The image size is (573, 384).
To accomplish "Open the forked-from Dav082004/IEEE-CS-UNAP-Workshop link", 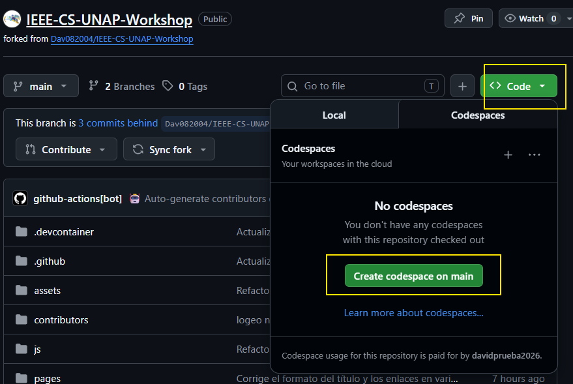I will (x=122, y=38).
